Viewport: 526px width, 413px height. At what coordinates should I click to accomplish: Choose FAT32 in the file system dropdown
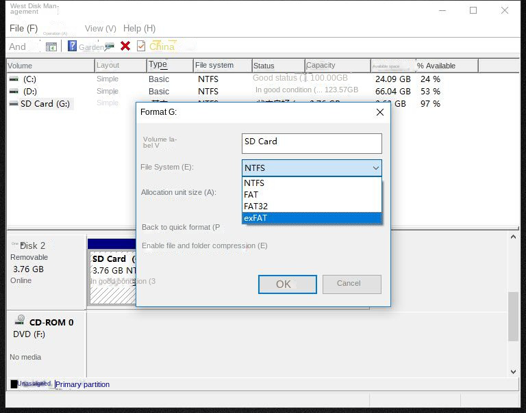point(312,206)
